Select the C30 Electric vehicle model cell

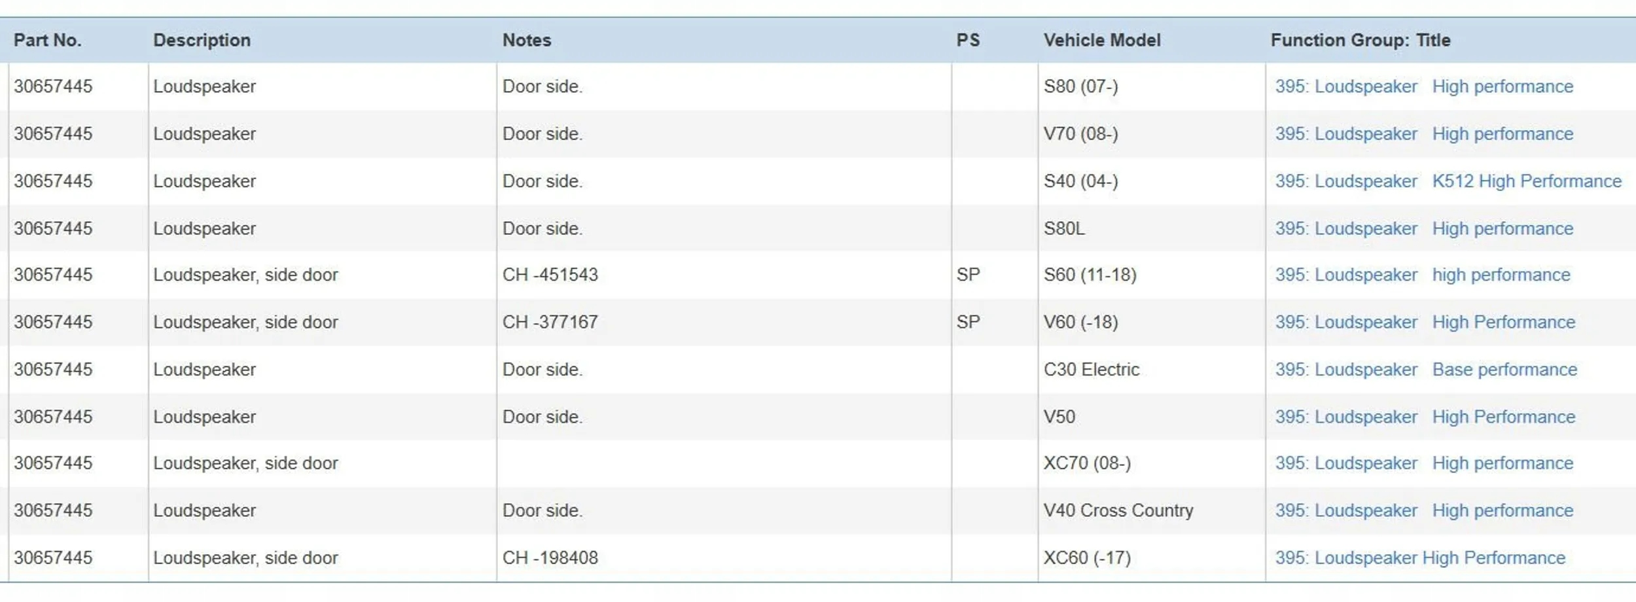[x=1092, y=370]
